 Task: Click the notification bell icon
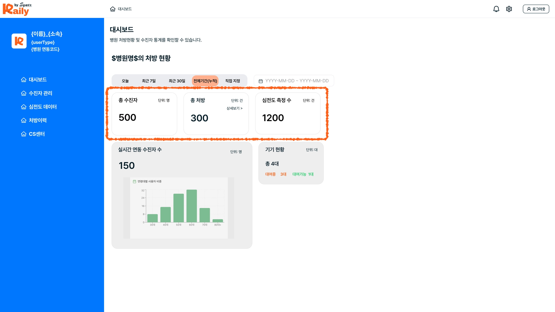click(496, 9)
